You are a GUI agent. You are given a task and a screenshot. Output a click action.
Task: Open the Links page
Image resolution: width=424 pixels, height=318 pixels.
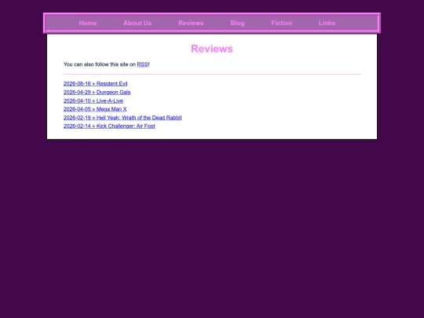(x=327, y=23)
